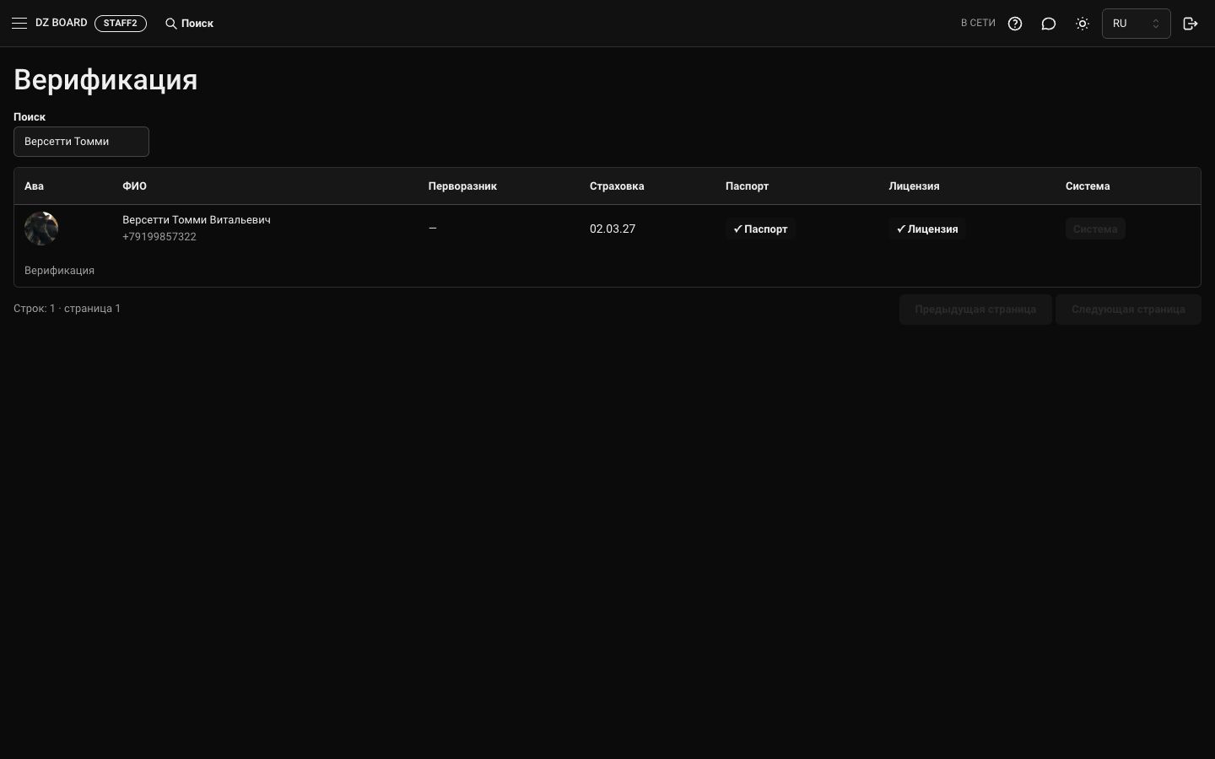Click the magnifier search icon in header

[170, 24]
